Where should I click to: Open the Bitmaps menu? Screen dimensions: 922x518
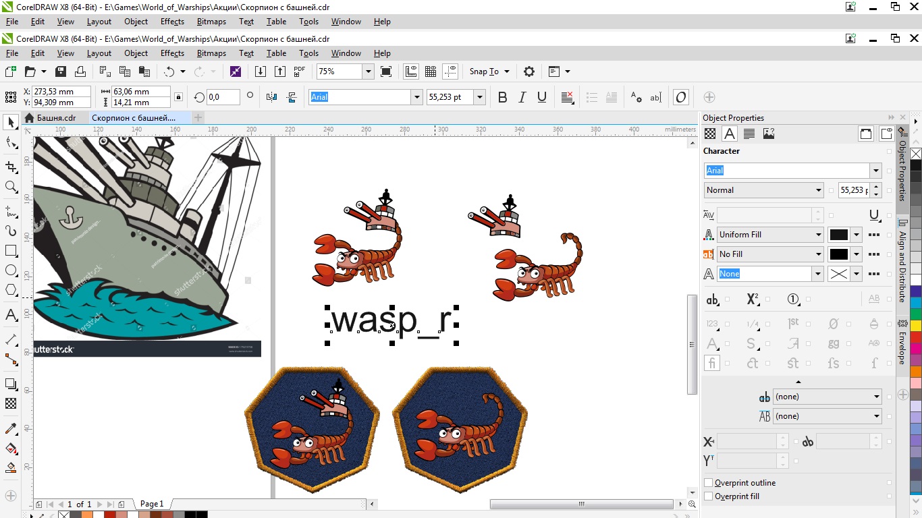211,53
